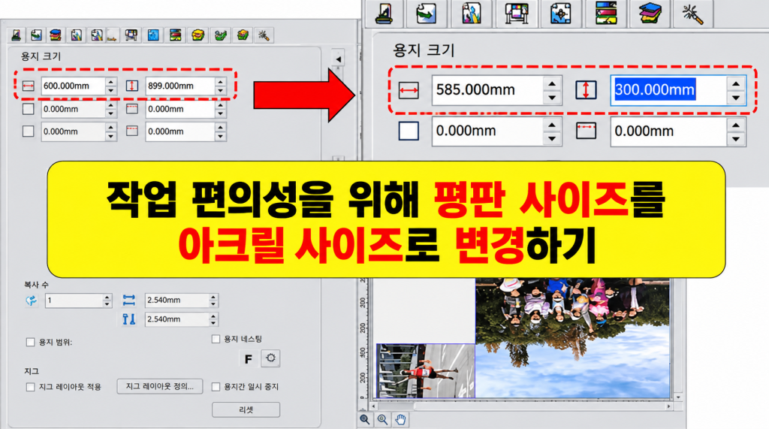Viewport: 769px width, 429px height.
Task: Select the blue square icon in the small toolbar
Action: [x=153, y=35]
